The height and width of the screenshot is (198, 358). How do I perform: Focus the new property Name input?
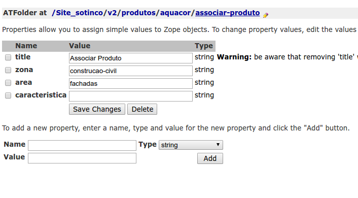point(82,145)
